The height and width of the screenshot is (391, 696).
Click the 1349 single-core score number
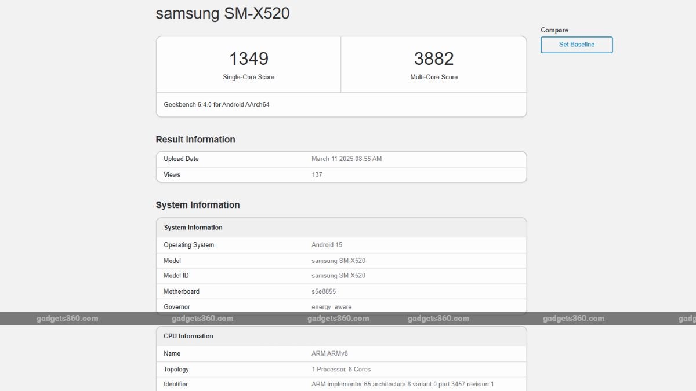click(248, 59)
